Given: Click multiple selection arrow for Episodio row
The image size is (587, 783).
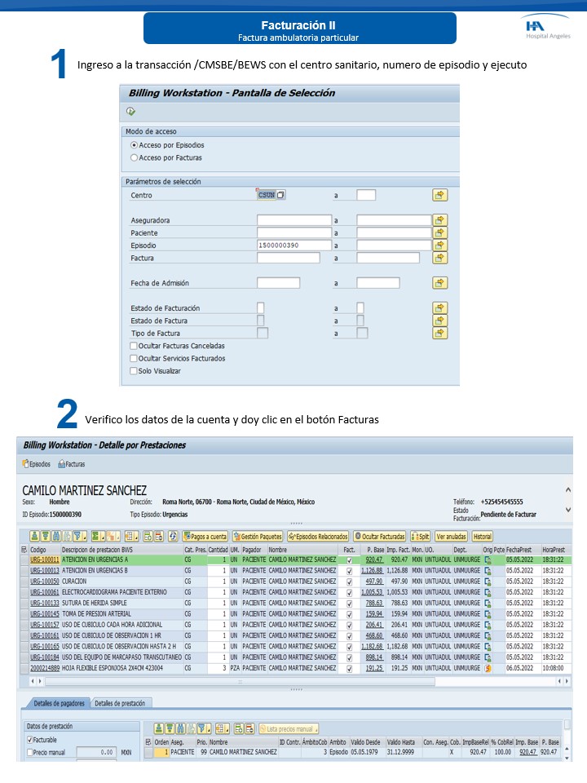Looking at the screenshot, I should (440, 246).
